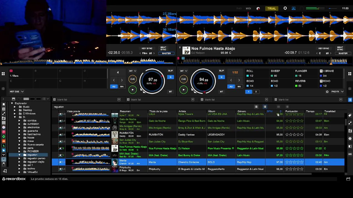Select the RUMBATÓN track row

(198, 135)
